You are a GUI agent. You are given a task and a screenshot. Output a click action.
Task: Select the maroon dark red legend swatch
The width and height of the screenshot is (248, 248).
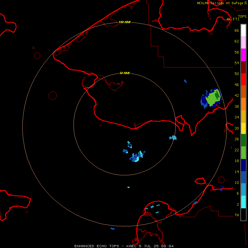(x=243, y=67)
